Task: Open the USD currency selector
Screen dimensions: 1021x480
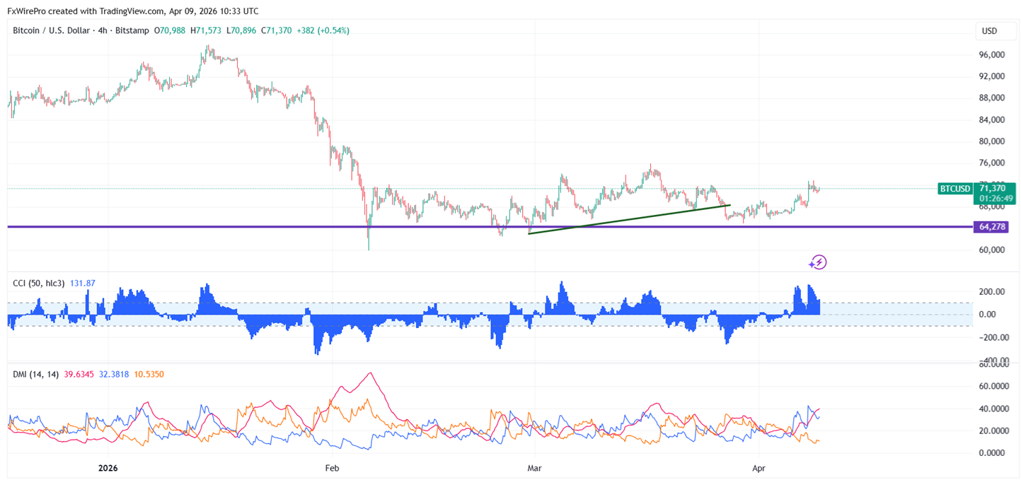Action: pyautogui.click(x=989, y=31)
